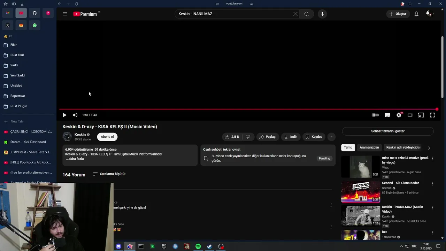Viewport: 446px width, 251px height.
Task: Share the video via Paylaş
Action: (x=268, y=137)
